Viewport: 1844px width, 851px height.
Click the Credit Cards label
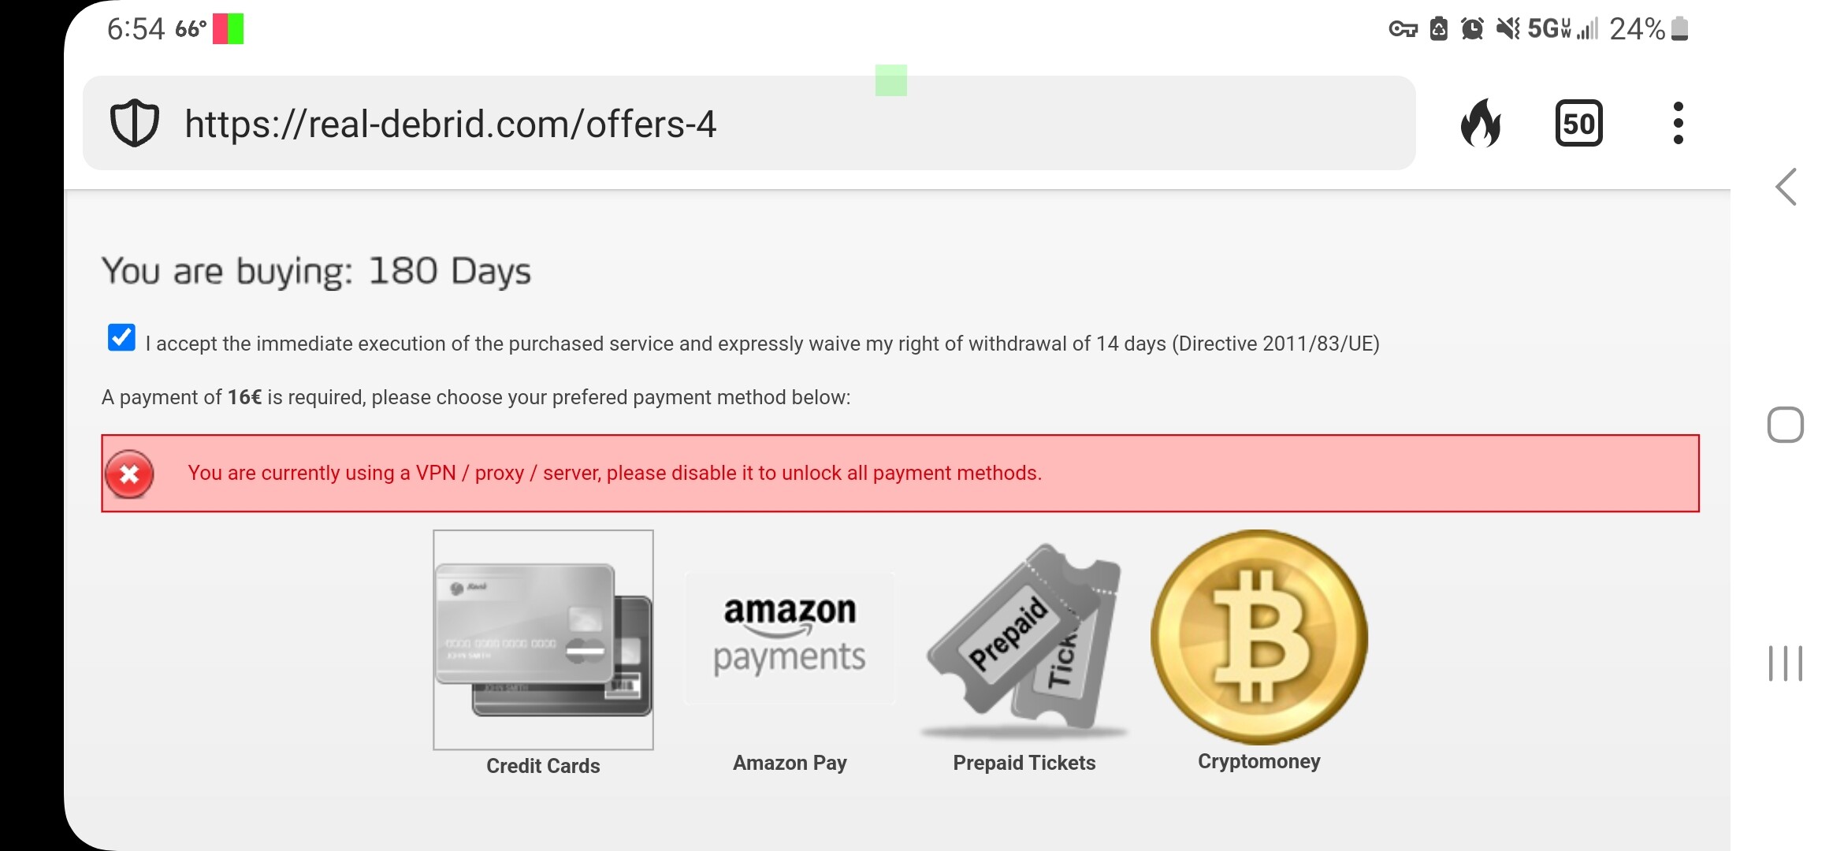coord(543,766)
